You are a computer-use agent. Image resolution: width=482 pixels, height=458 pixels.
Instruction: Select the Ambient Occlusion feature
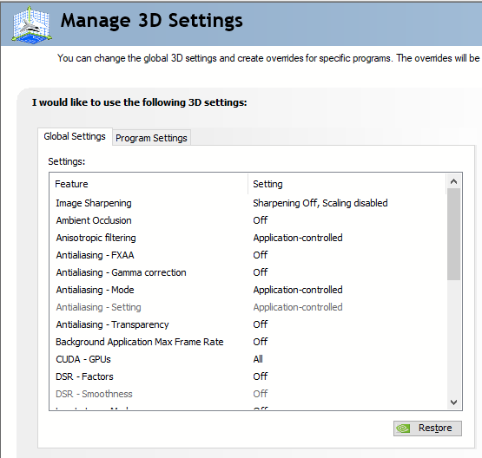[x=94, y=220]
